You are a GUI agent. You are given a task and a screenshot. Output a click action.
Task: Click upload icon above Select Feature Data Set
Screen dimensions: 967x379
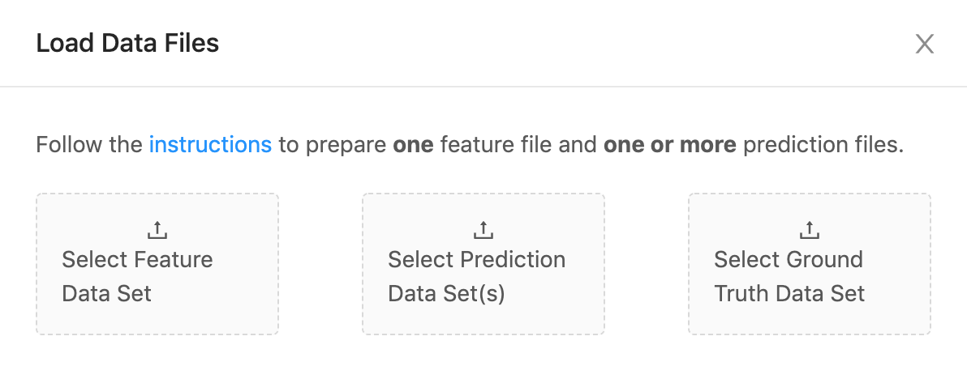click(157, 230)
